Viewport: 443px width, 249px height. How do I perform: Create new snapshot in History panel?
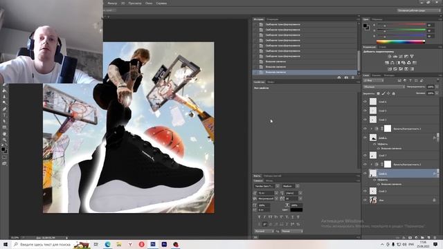(x=346, y=77)
